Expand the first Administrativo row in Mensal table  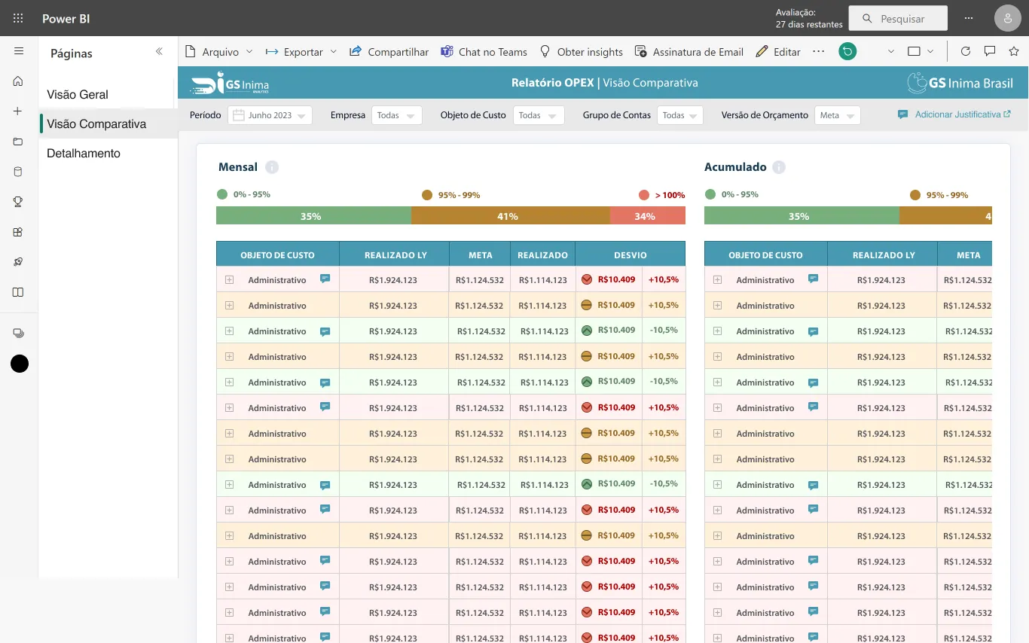coord(229,279)
